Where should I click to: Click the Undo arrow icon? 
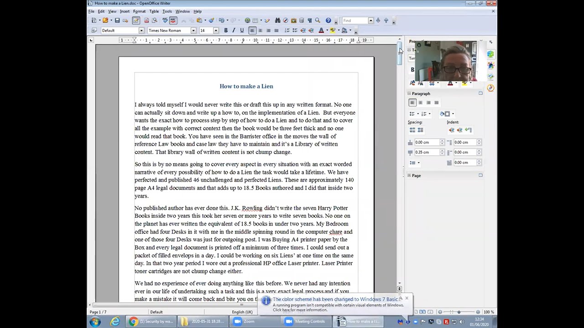tap(221, 20)
